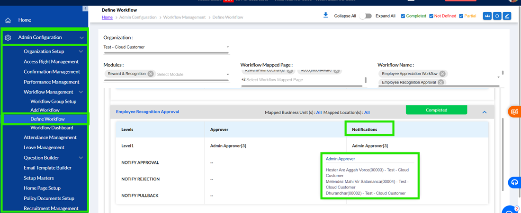Uncheck the Completed checkbox

[403, 16]
